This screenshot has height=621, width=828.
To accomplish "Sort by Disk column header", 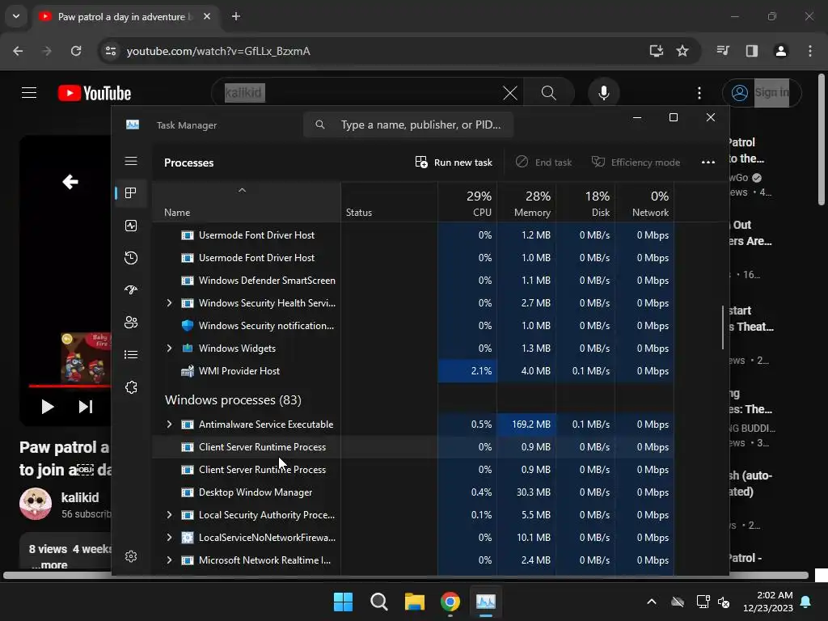I will (585, 202).
